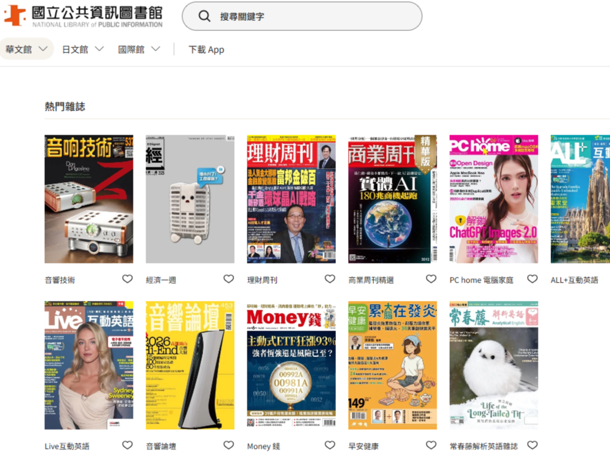Click the Money 錢 title text

click(263, 446)
